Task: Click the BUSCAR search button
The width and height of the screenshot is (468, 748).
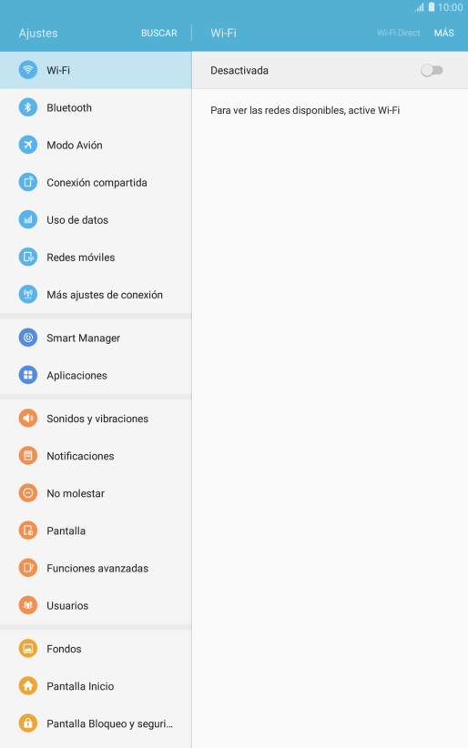Action: (159, 33)
